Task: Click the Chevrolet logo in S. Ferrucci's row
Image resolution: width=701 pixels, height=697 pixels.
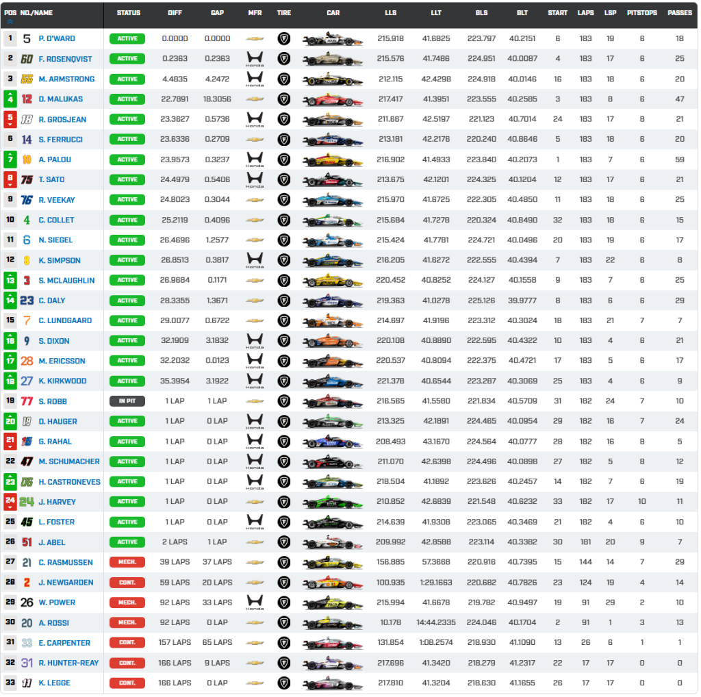Action: point(255,140)
